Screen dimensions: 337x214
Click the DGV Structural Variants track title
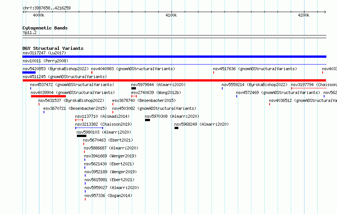[53, 48]
